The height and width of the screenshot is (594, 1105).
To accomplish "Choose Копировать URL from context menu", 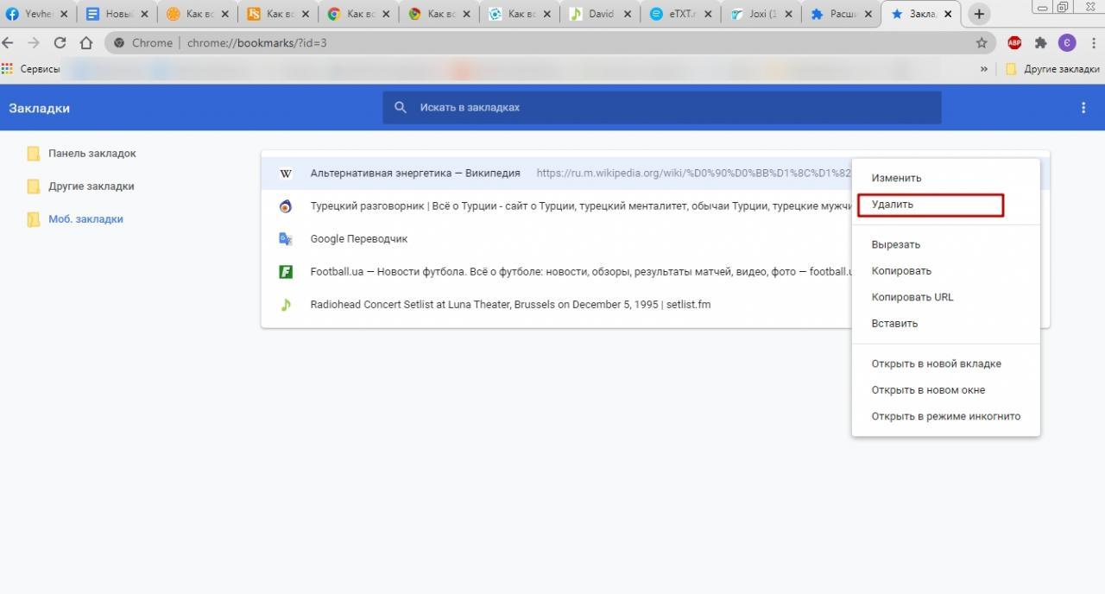I will coord(945,297).
